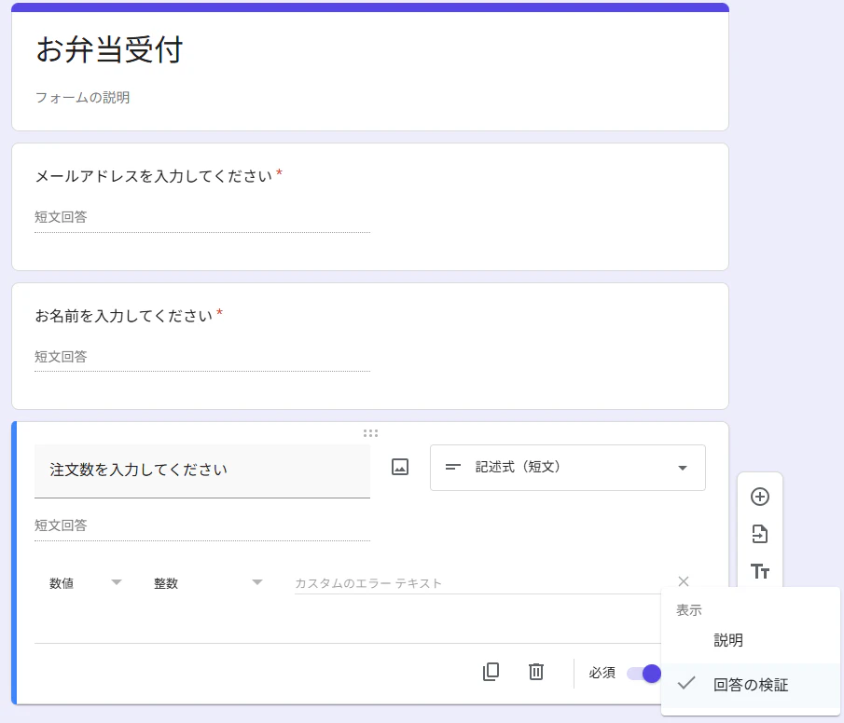Add an image to the question
Viewport: 844px width, 723px height.
[x=400, y=467]
